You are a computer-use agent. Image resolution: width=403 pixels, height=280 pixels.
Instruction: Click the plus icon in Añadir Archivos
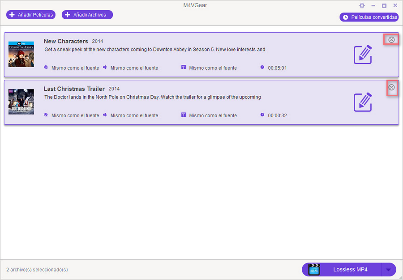(67, 15)
